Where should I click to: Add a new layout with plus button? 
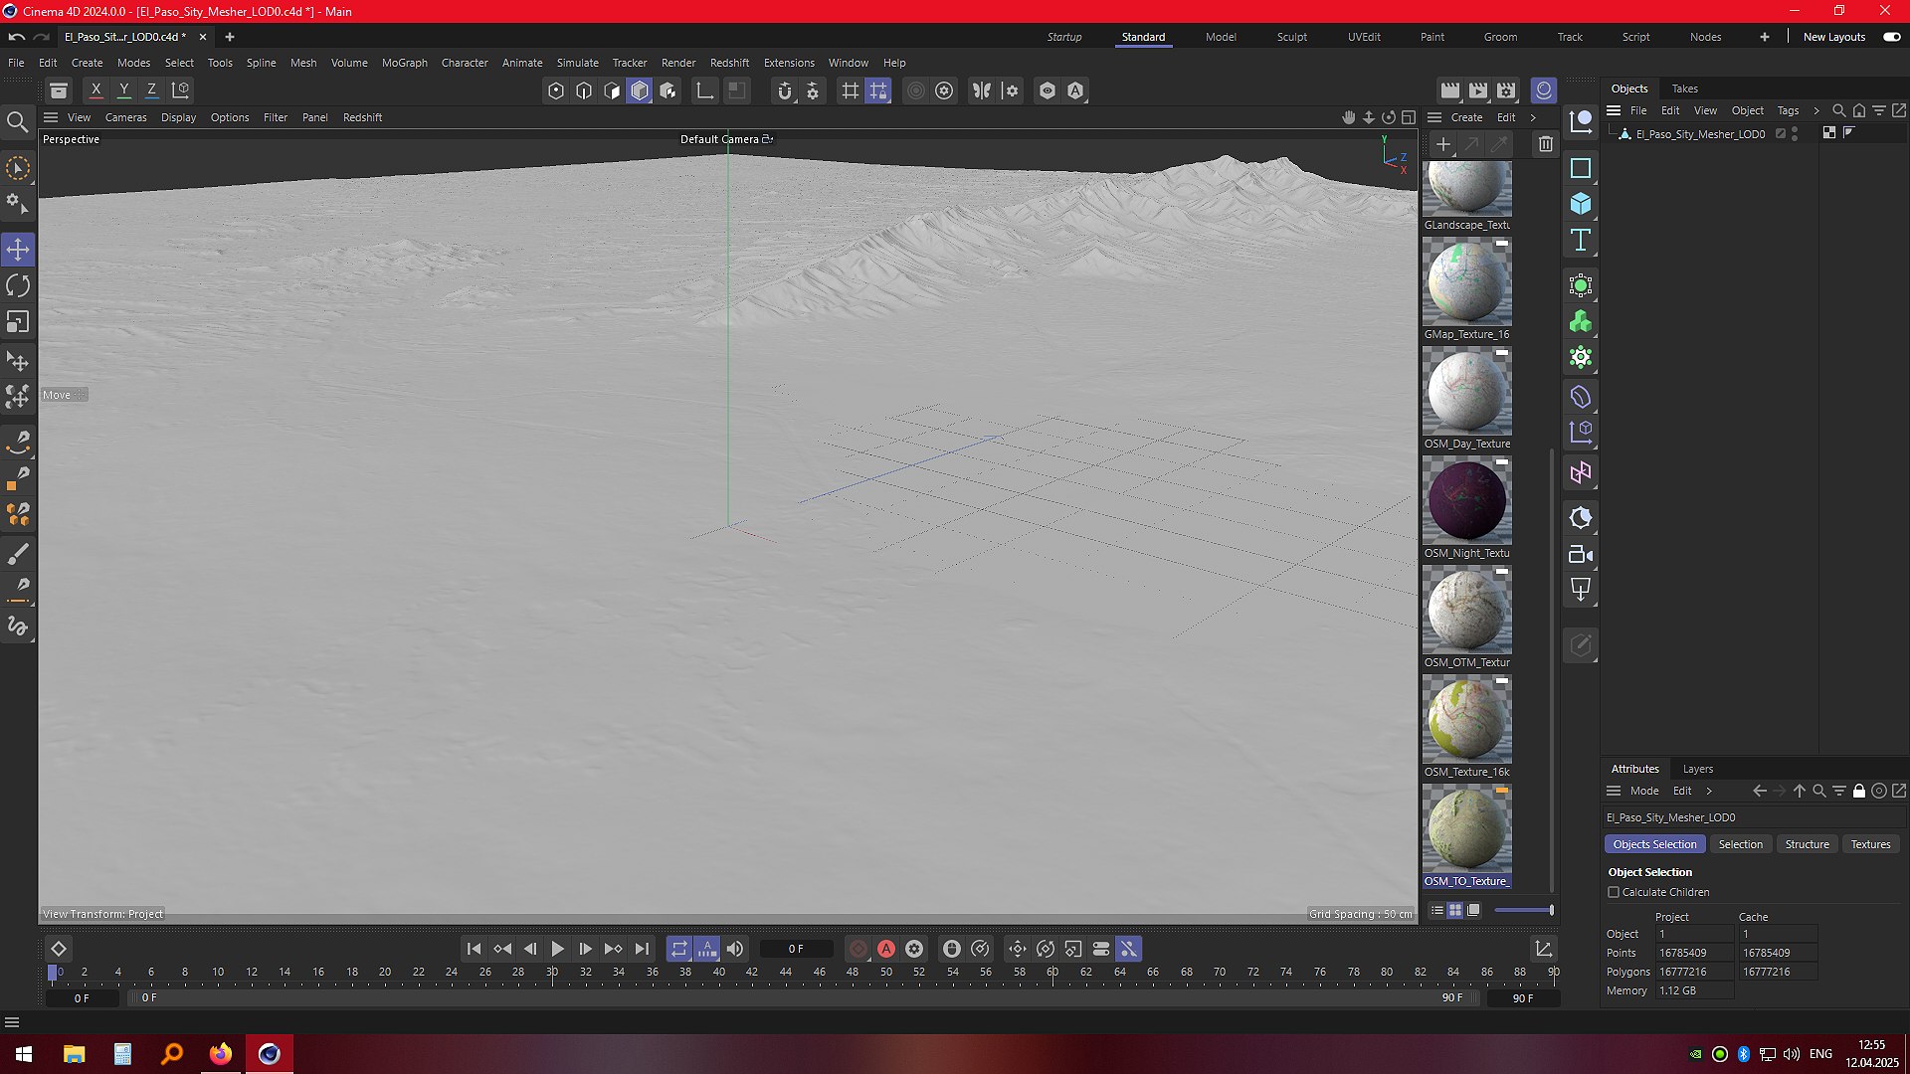point(1764,37)
